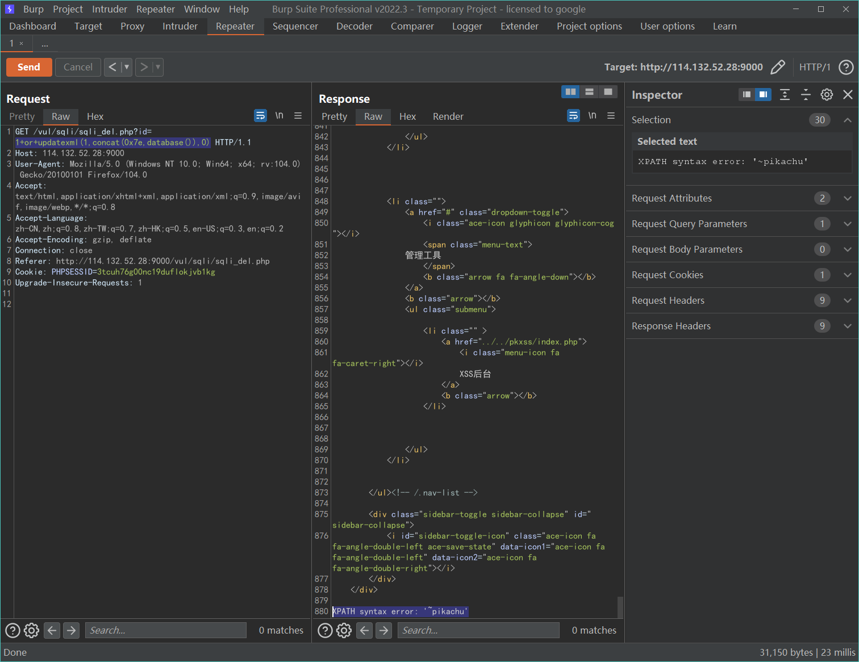Click the request search input field
Viewport: 859px width, 662px height.
click(x=166, y=630)
